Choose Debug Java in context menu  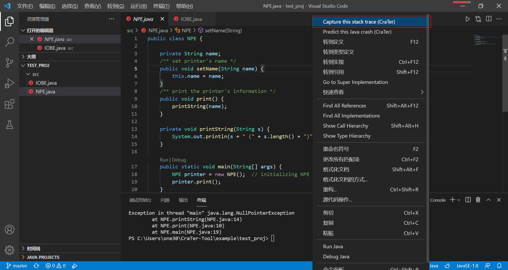[x=371, y=256]
